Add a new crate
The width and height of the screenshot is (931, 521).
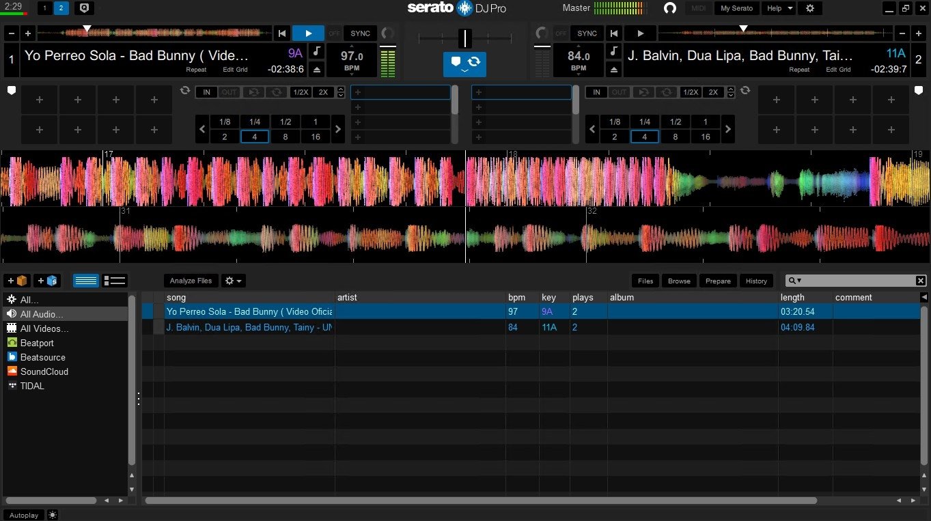coord(15,281)
